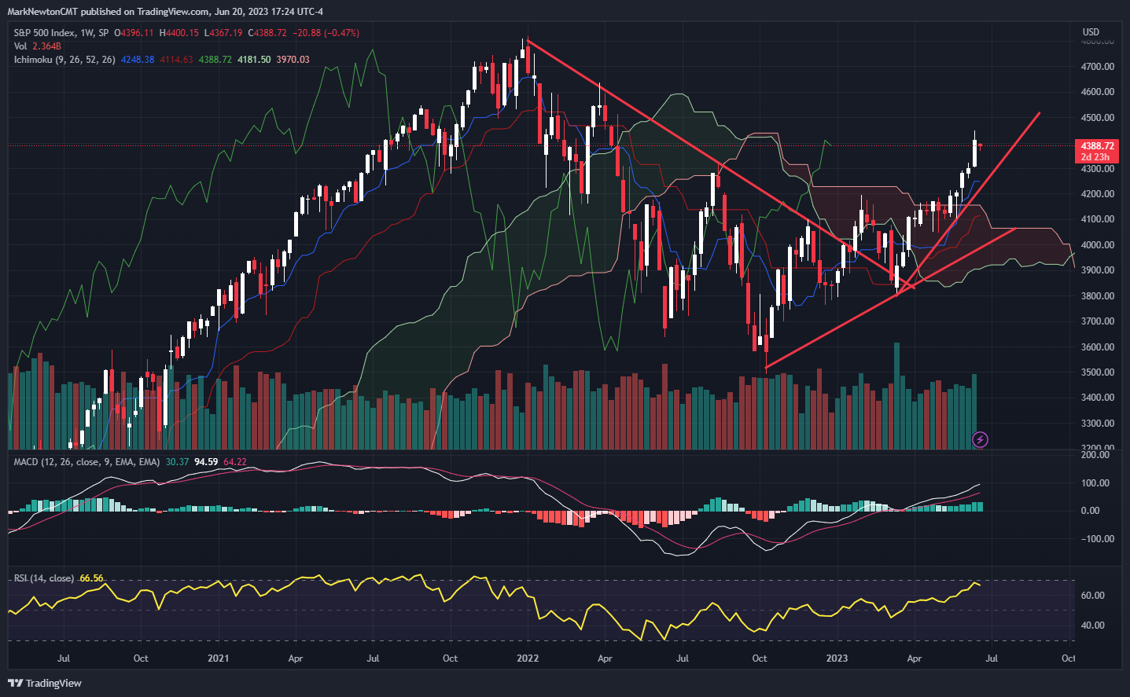The width and height of the screenshot is (1130, 697).
Task: Click the blue Ichimoku value 4248.38
Action: [138, 60]
